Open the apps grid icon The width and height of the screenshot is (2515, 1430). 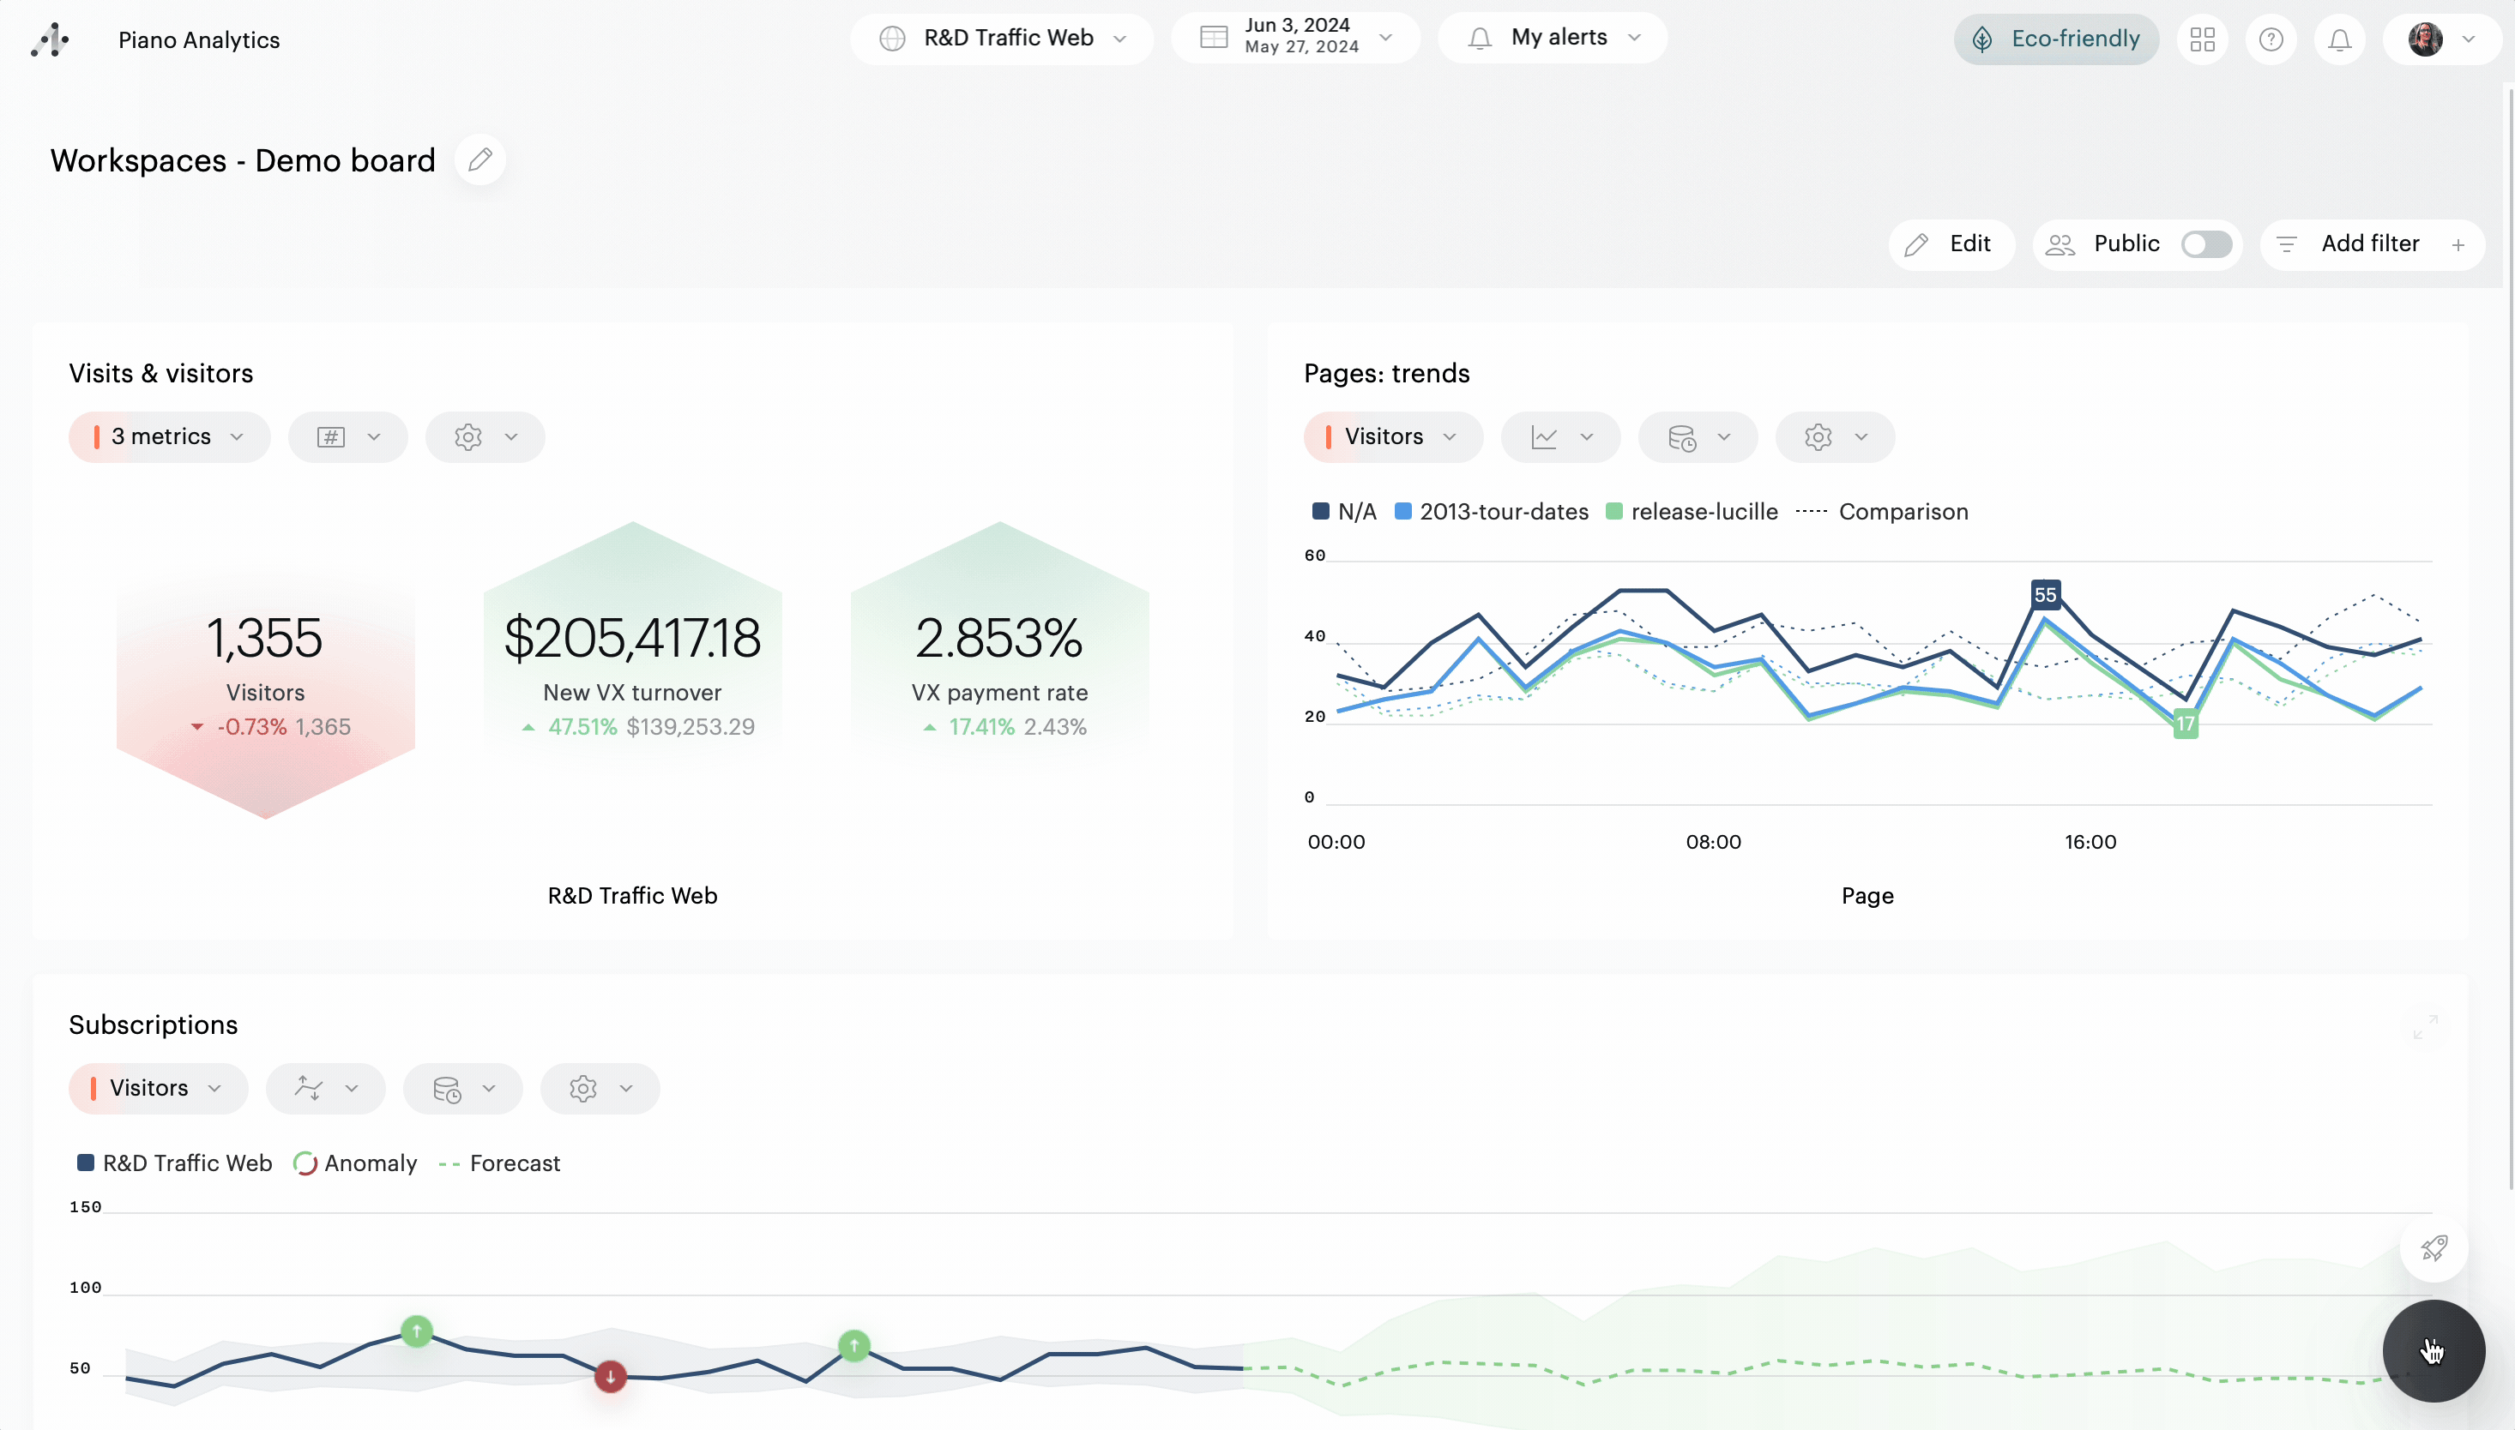tap(2203, 39)
